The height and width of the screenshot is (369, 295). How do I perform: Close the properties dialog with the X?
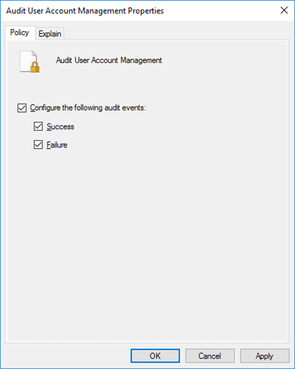tap(284, 10)
